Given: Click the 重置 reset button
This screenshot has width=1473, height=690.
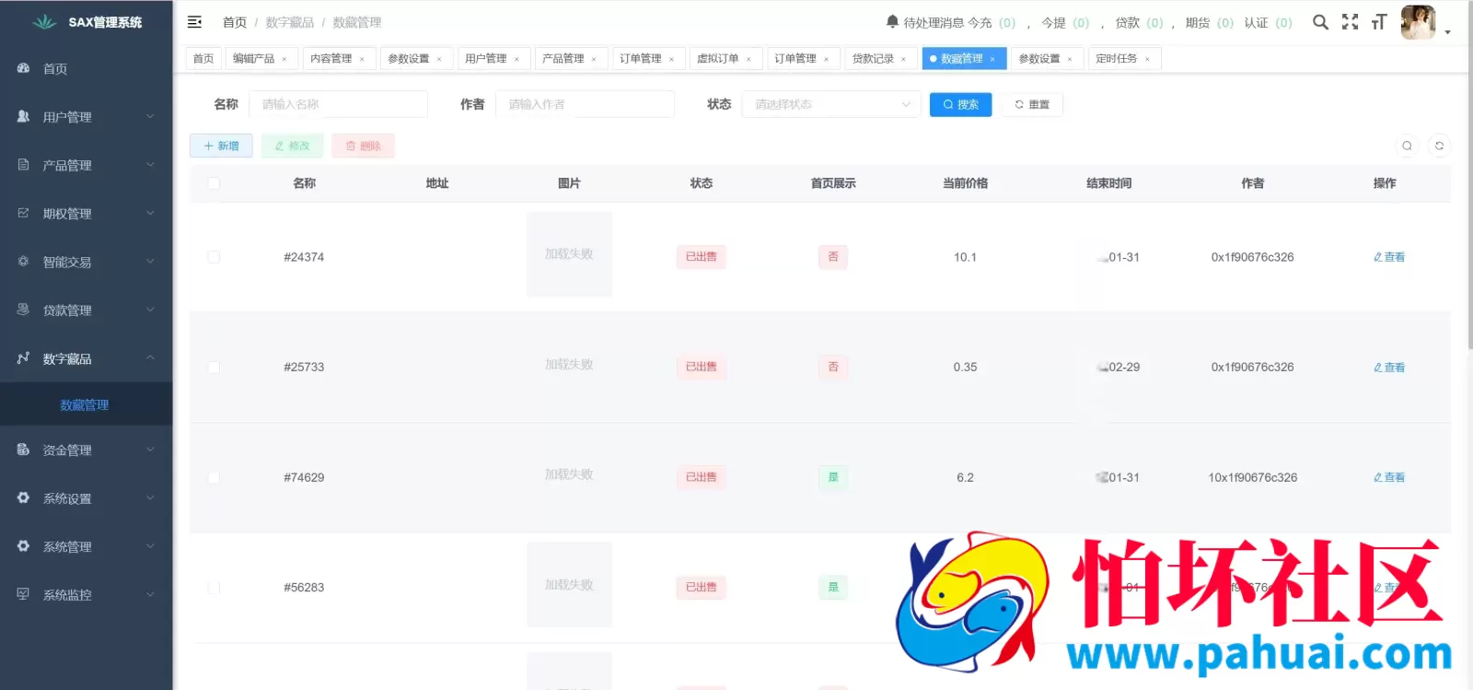Looking at the screenshot, I should tap(1032, 104).
